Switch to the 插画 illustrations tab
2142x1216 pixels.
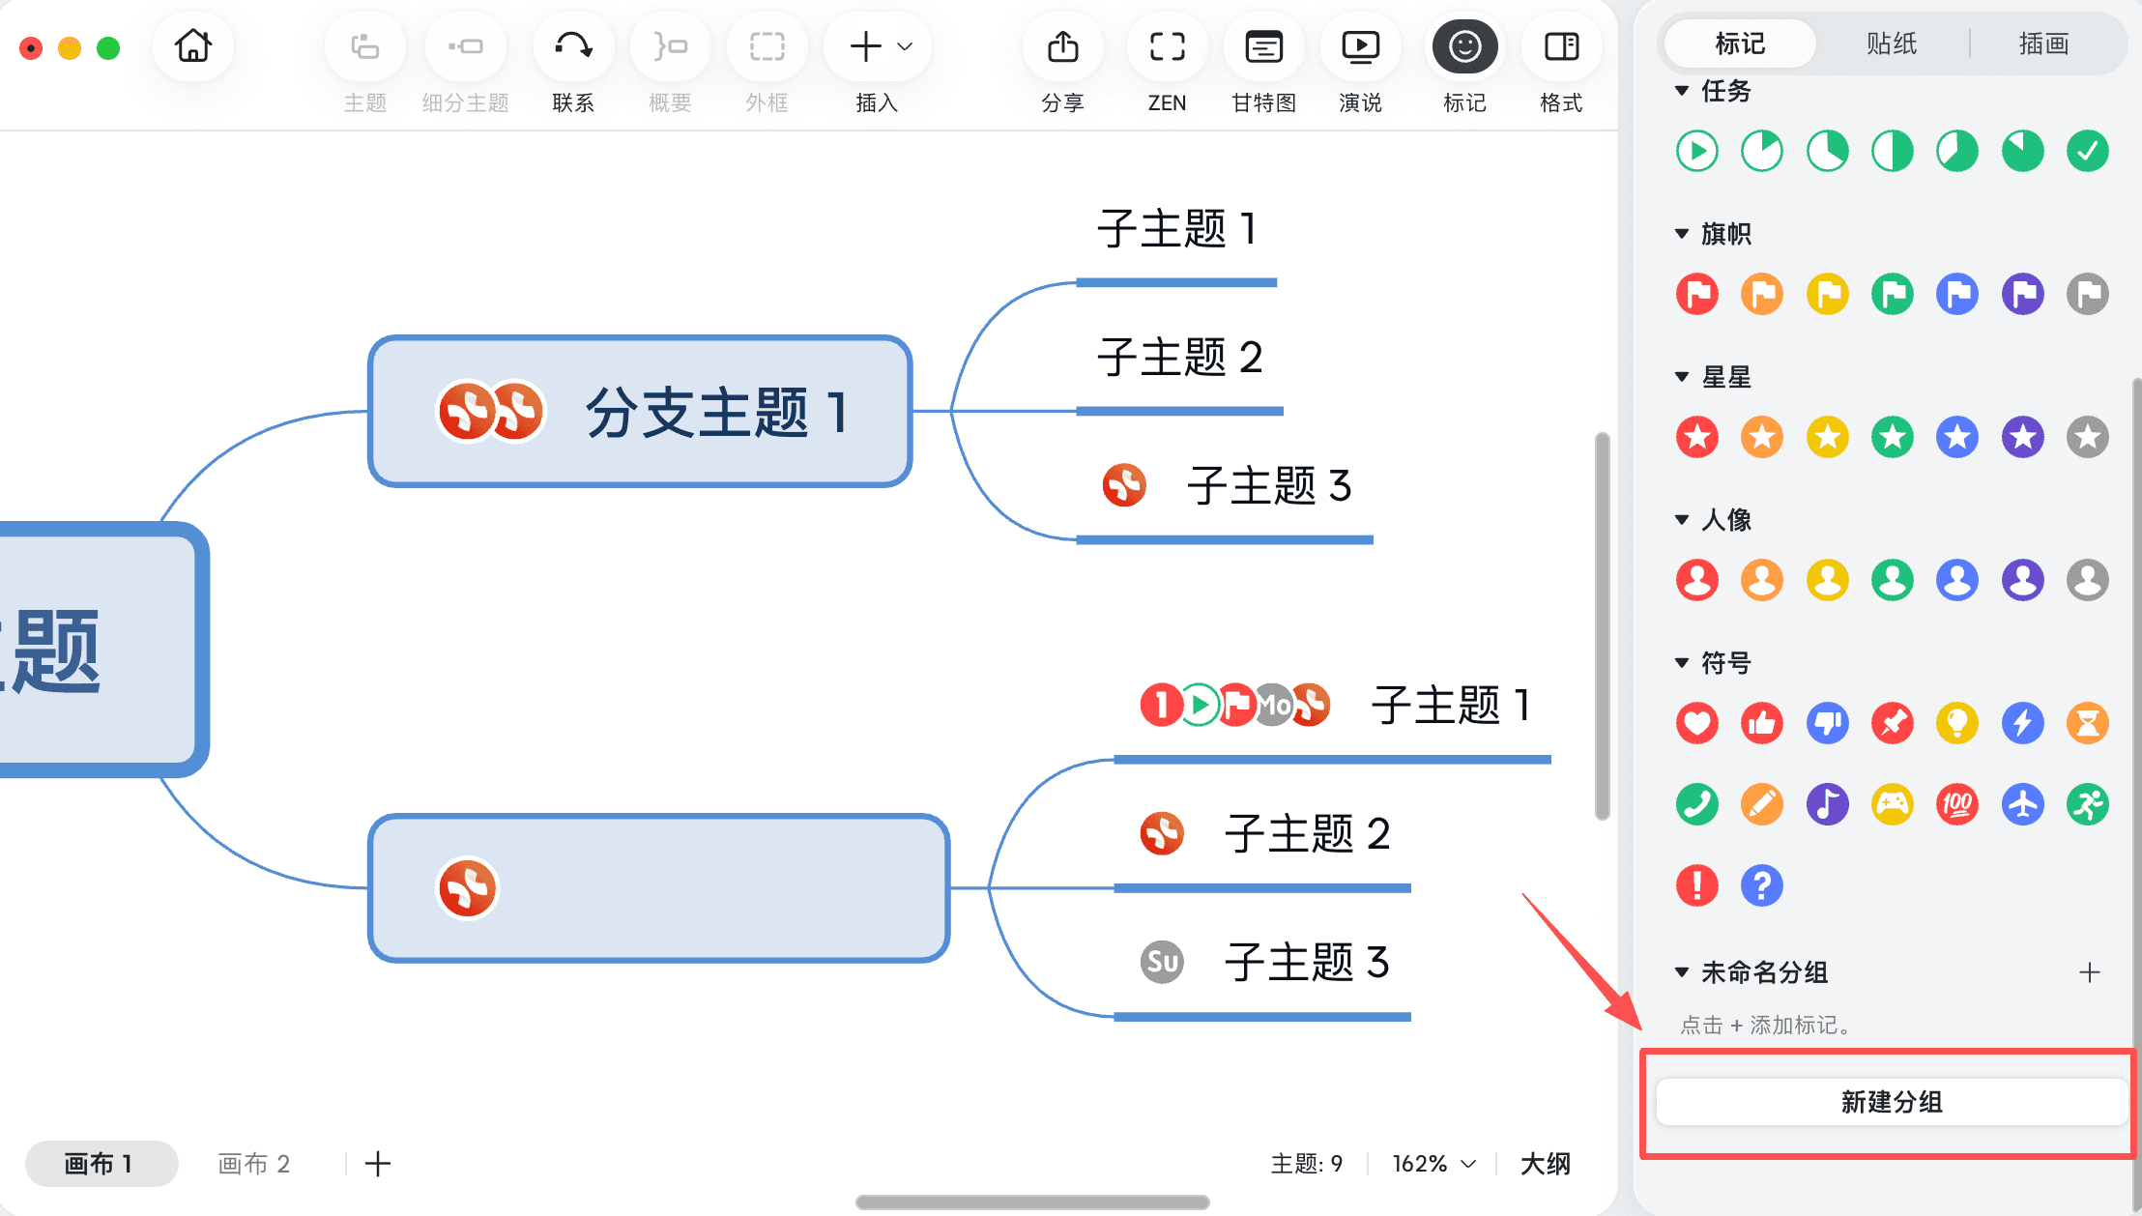pyautogui.click(x=2044, y=43)
